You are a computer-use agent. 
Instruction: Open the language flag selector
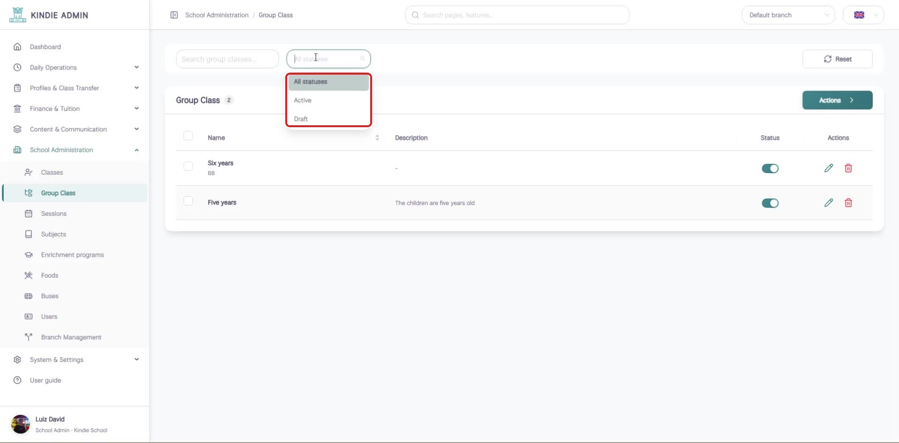(x=863, y=15)
